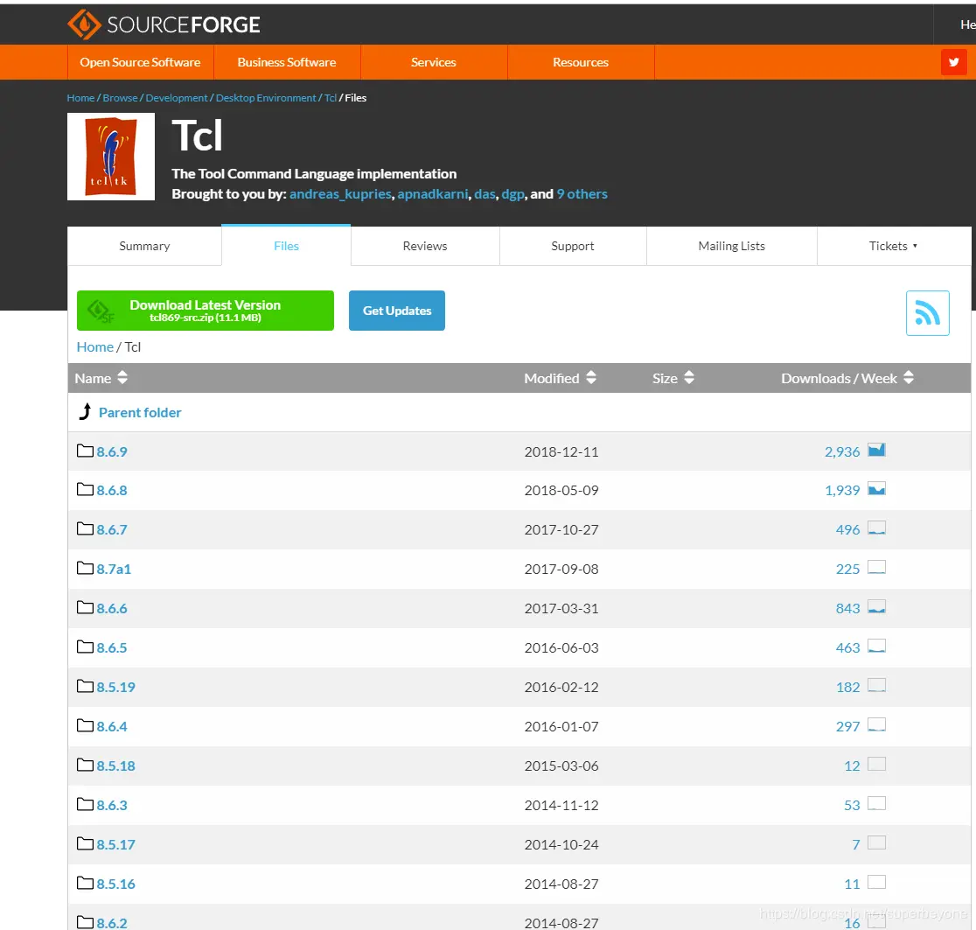This screenshot has width=976, height=930.
Task: Click the apnadkarni contributor link
Action: tap(433, 193)
